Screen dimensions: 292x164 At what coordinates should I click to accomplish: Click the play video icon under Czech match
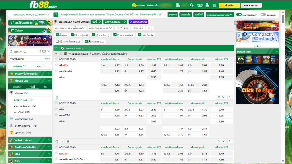point(62,141)
